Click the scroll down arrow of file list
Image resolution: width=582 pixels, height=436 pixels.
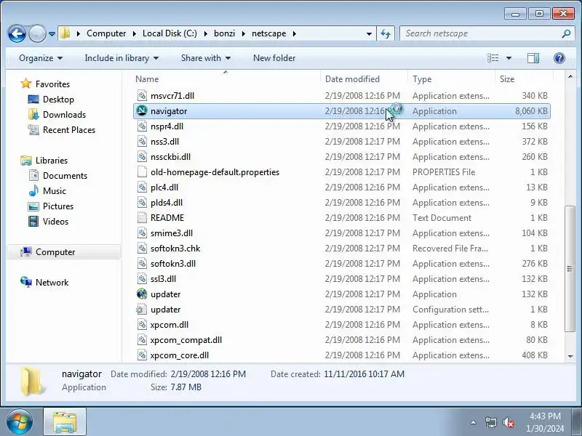tap(570, 356)
